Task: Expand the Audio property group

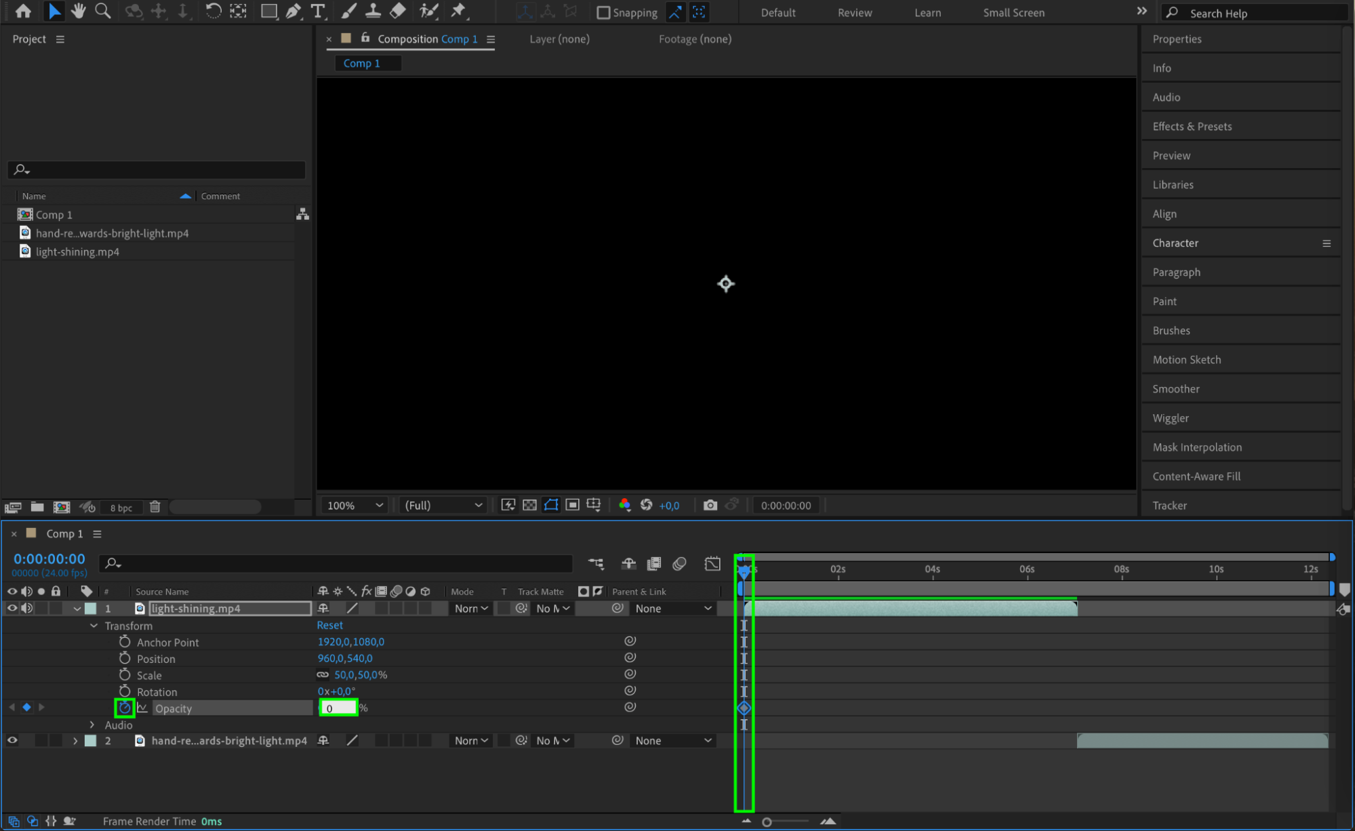Action: [93, 725]
